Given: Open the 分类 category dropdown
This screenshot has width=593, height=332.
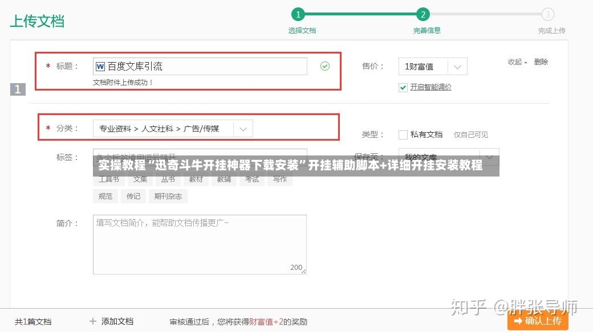Looking at the screenshot, I should point(173,129).
